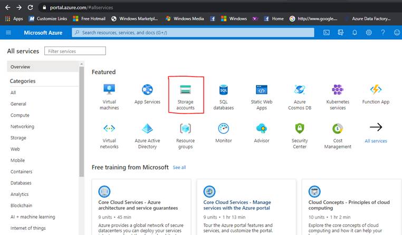
Task: Open Azure Cosmos DB service
Action: click(x=300, y=97)
